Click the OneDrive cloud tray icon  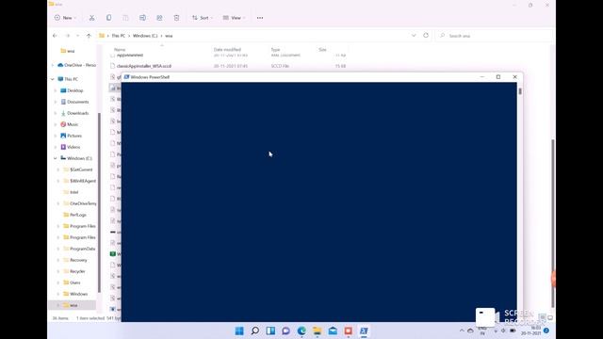point(470,331)
